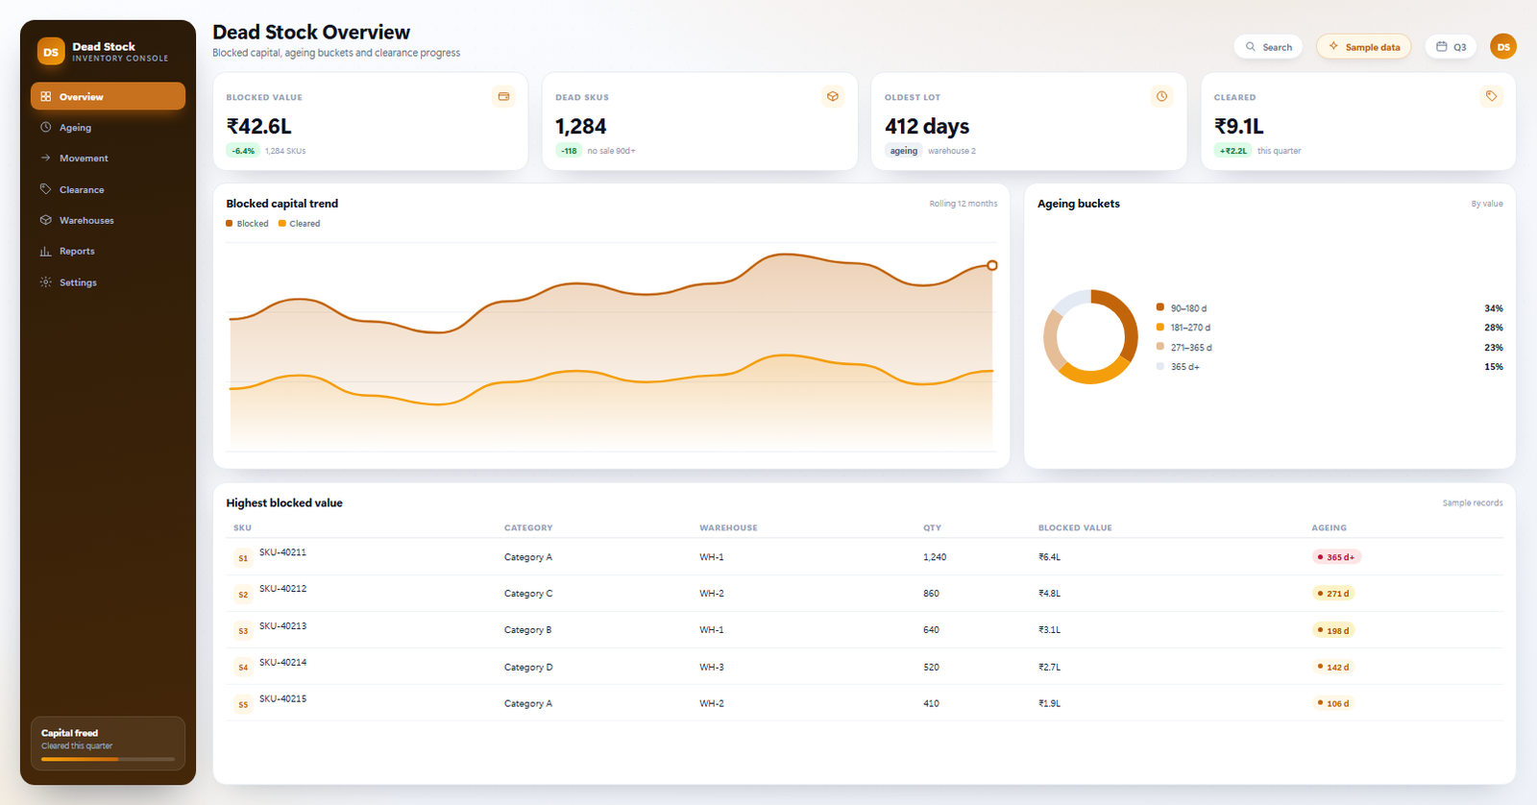This screenshot has height=805, width=1537.
Task: Click the 106 d ageing pill
Action: (x=1333, y=703)
